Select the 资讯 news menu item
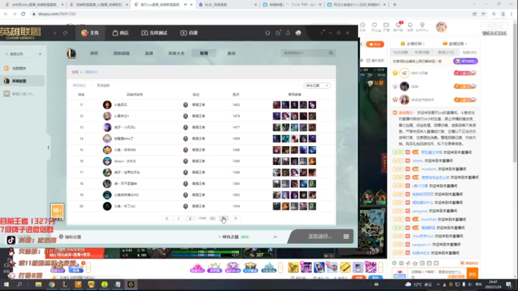 (x=94, y=53)
